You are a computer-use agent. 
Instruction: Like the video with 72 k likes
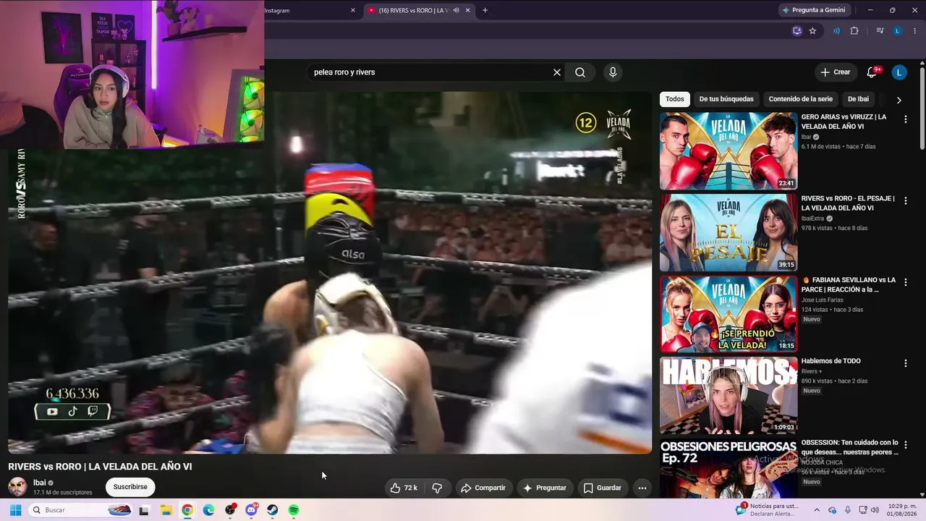click(x=404, y=488)
